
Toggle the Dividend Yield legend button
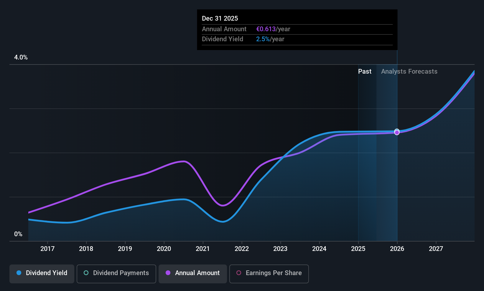click(42, 274)
